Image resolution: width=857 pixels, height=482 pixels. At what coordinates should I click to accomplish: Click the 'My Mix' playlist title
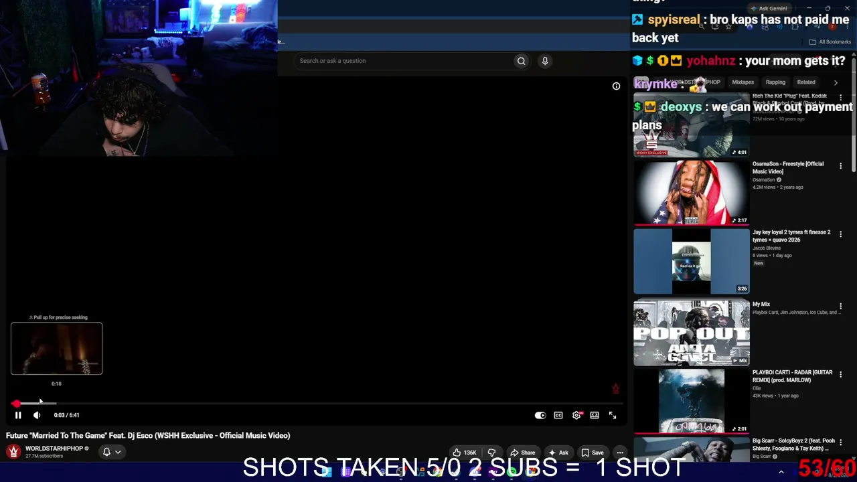click(761, 305)
